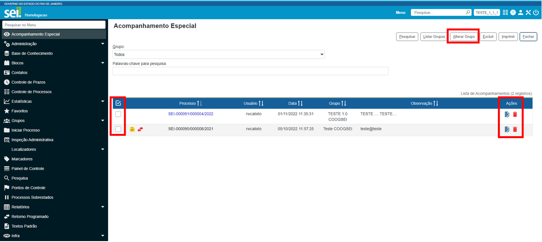542x242 pixels.
Task: Click the yellow note icon on second row
Action: [132, 129]
